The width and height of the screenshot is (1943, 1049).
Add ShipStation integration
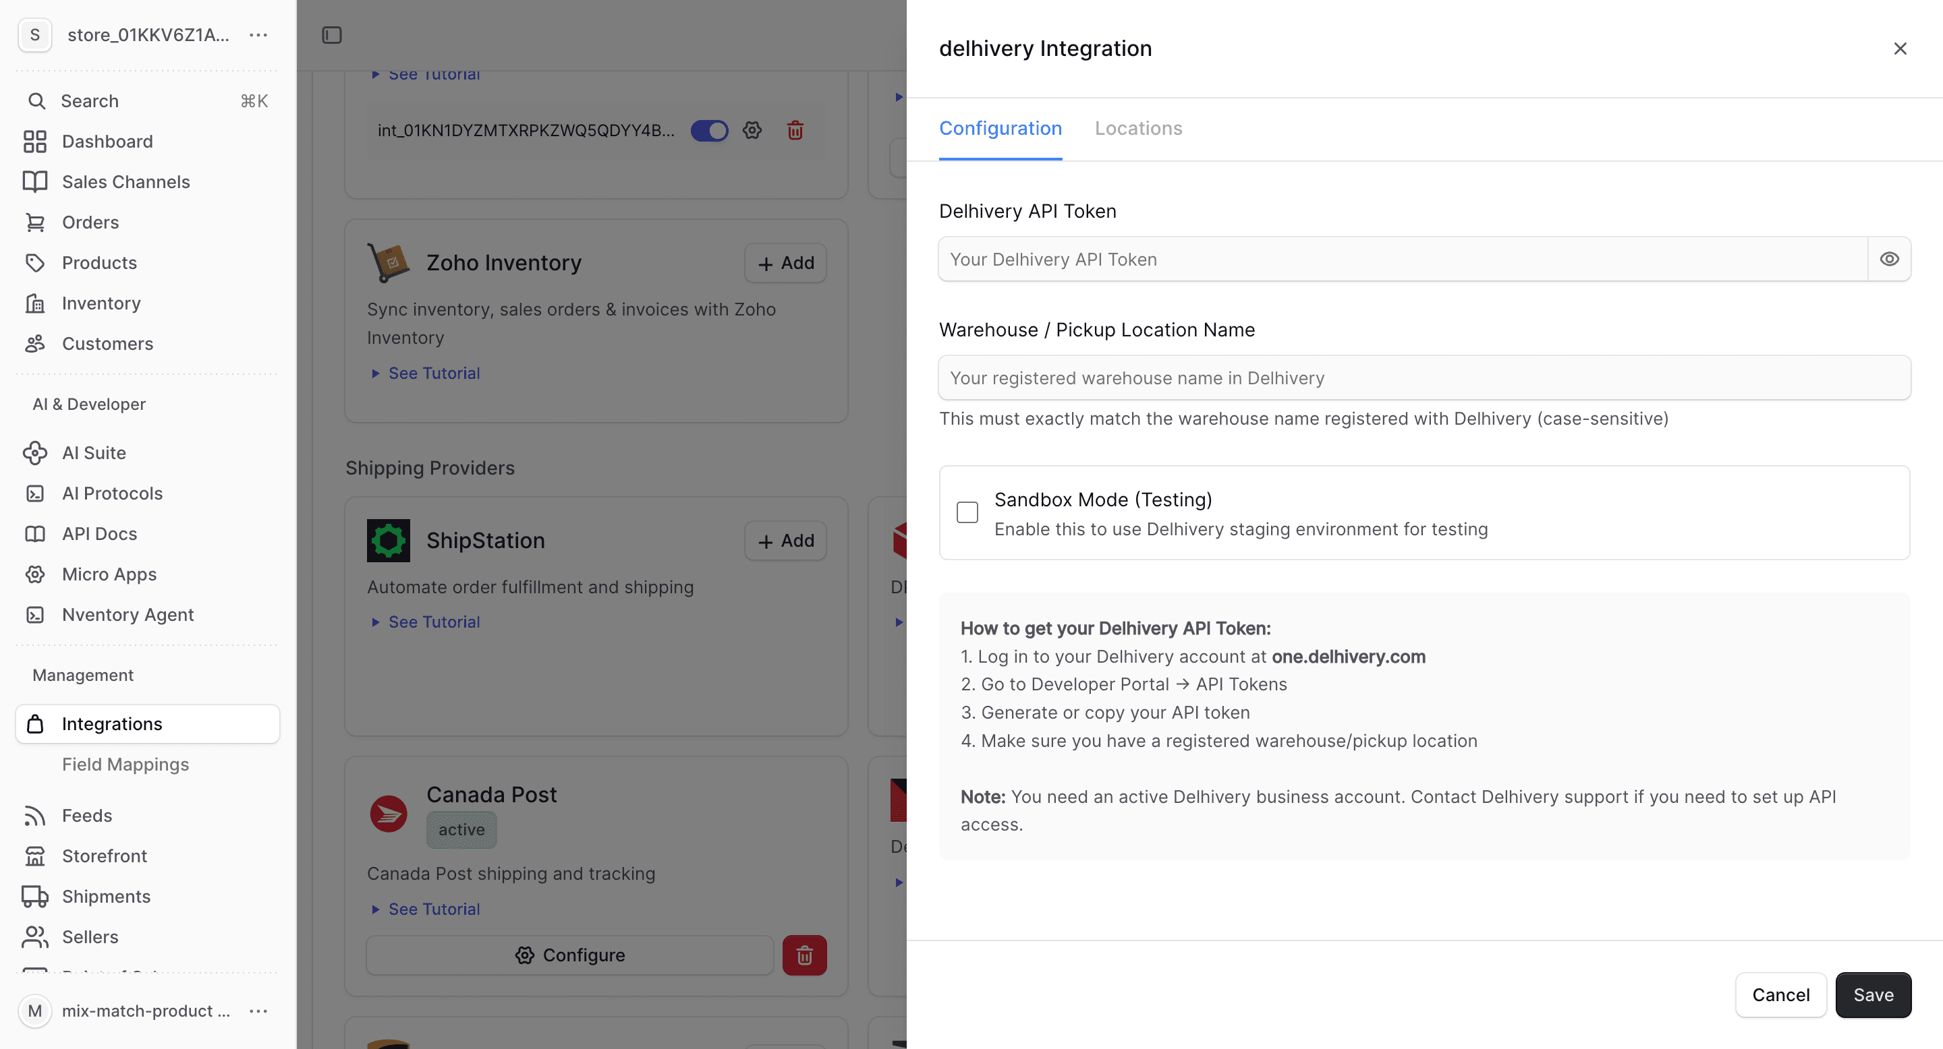(x=785, y=541)
